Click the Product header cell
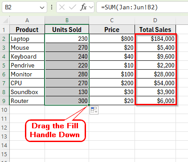This screenshot has height=162, width=188. [x=27, y=30]
